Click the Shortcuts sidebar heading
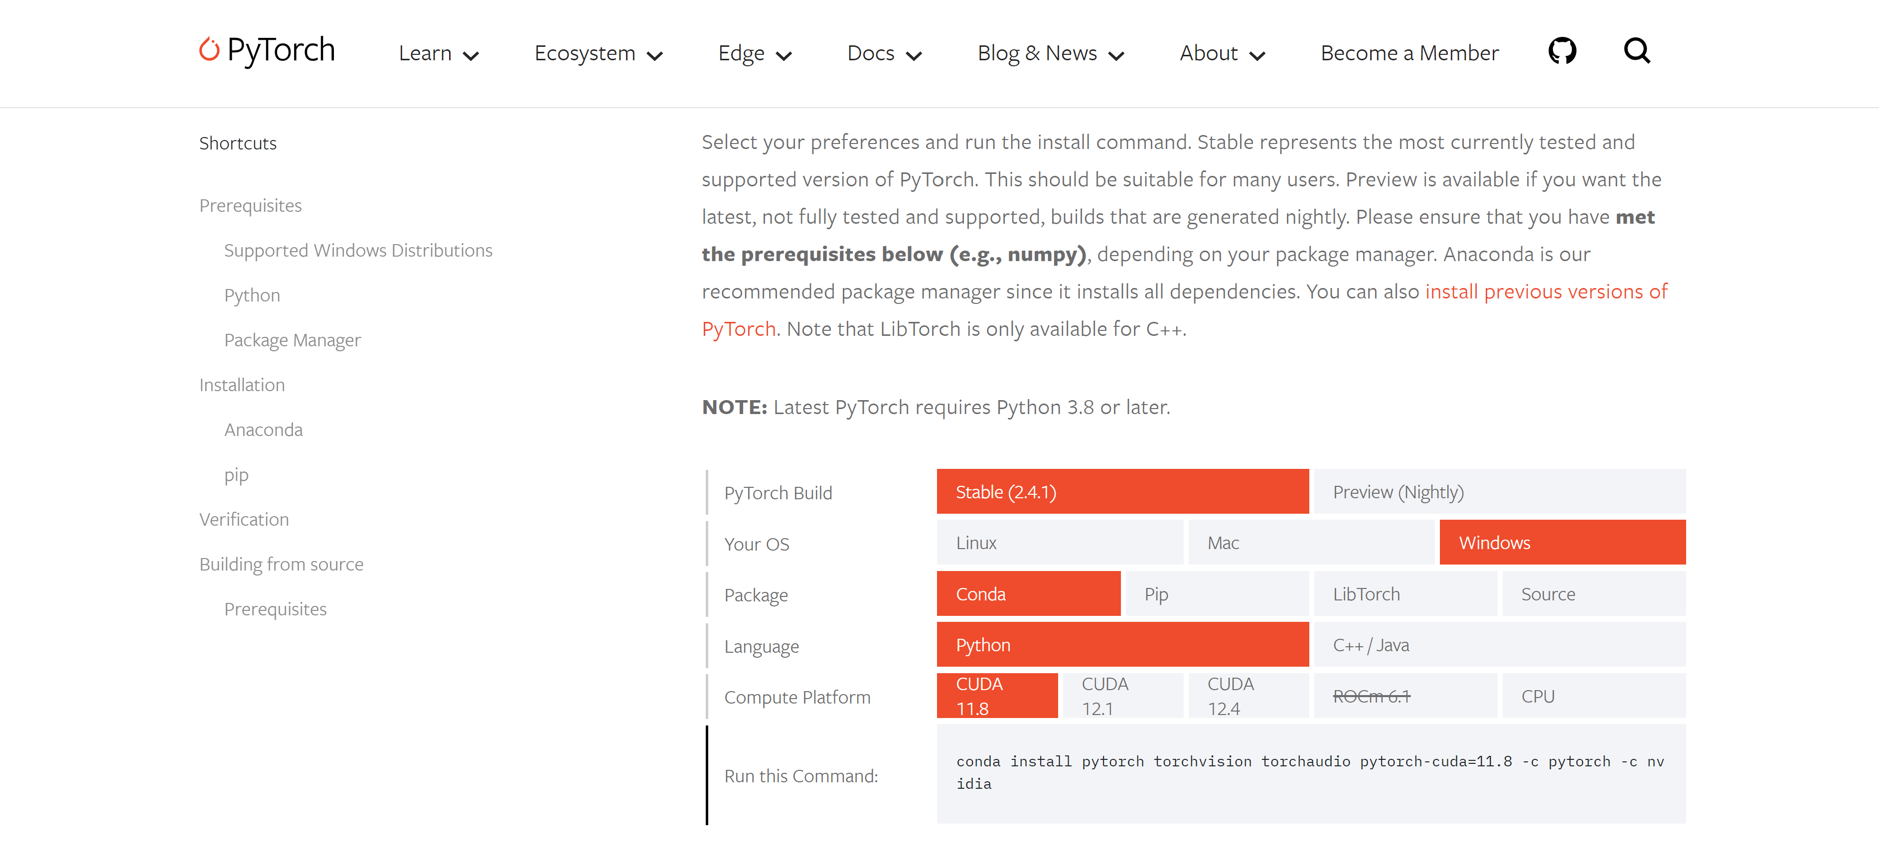The image size is (1879, 867). point(238,143)
